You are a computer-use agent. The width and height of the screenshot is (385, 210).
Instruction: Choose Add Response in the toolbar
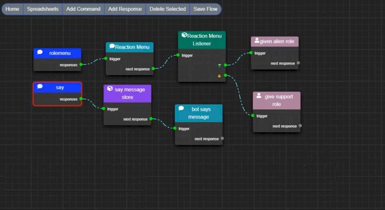click(x=125, y=9)
